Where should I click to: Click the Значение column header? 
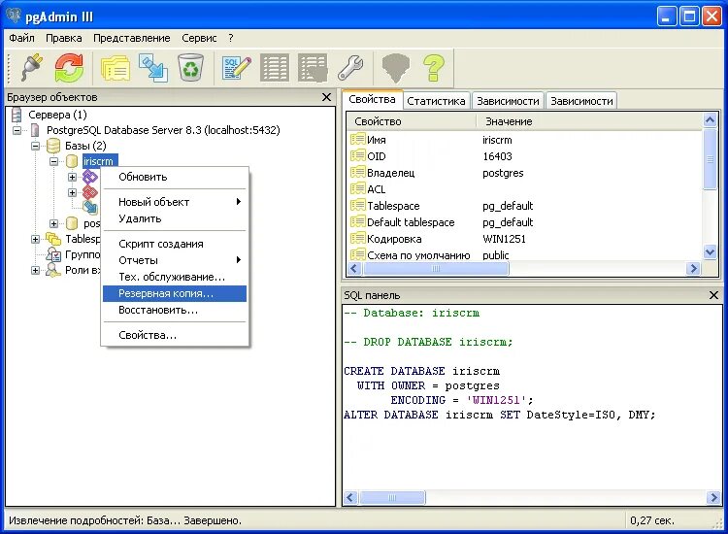pyautogui.click(x=590, y=121)
